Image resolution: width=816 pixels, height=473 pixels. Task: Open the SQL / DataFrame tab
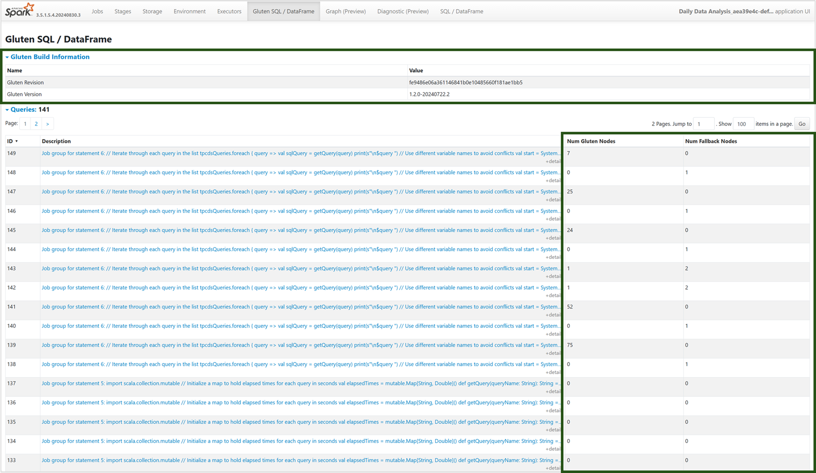[x=461, y=11]
